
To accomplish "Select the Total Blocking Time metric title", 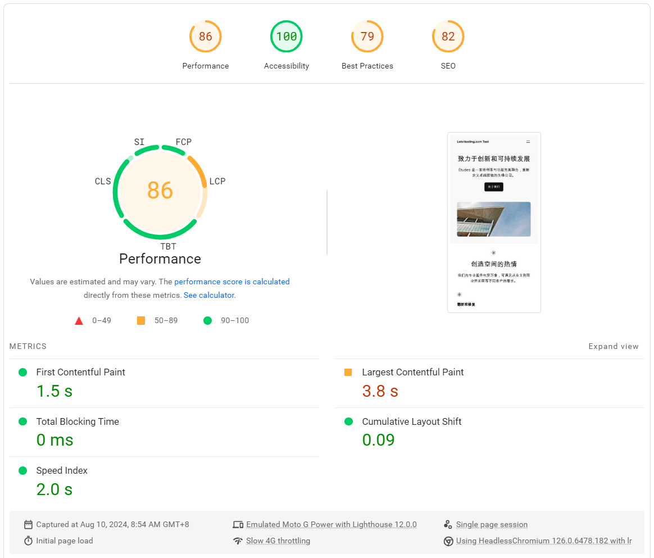I will point(78,421).
